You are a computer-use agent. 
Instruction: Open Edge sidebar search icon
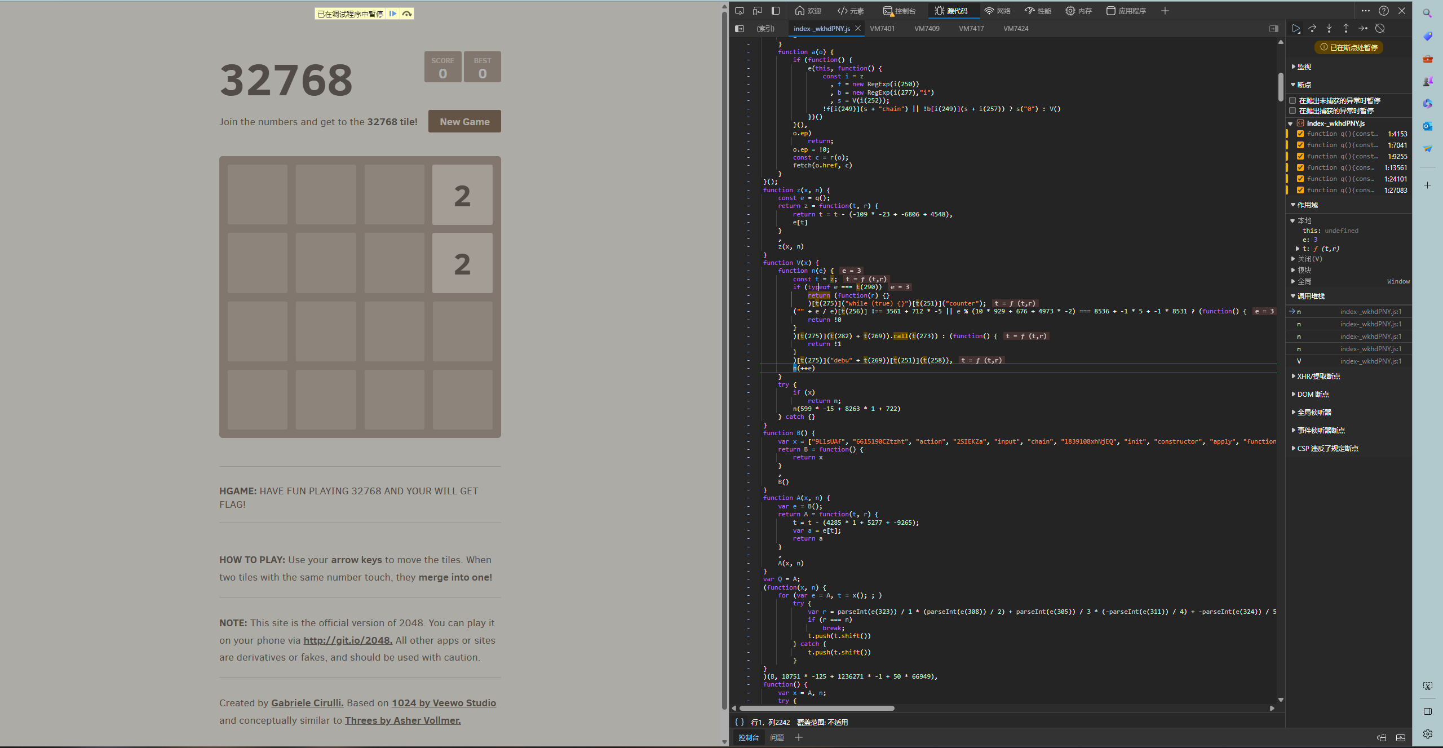pyautogui.click(x=1427, y=13)
